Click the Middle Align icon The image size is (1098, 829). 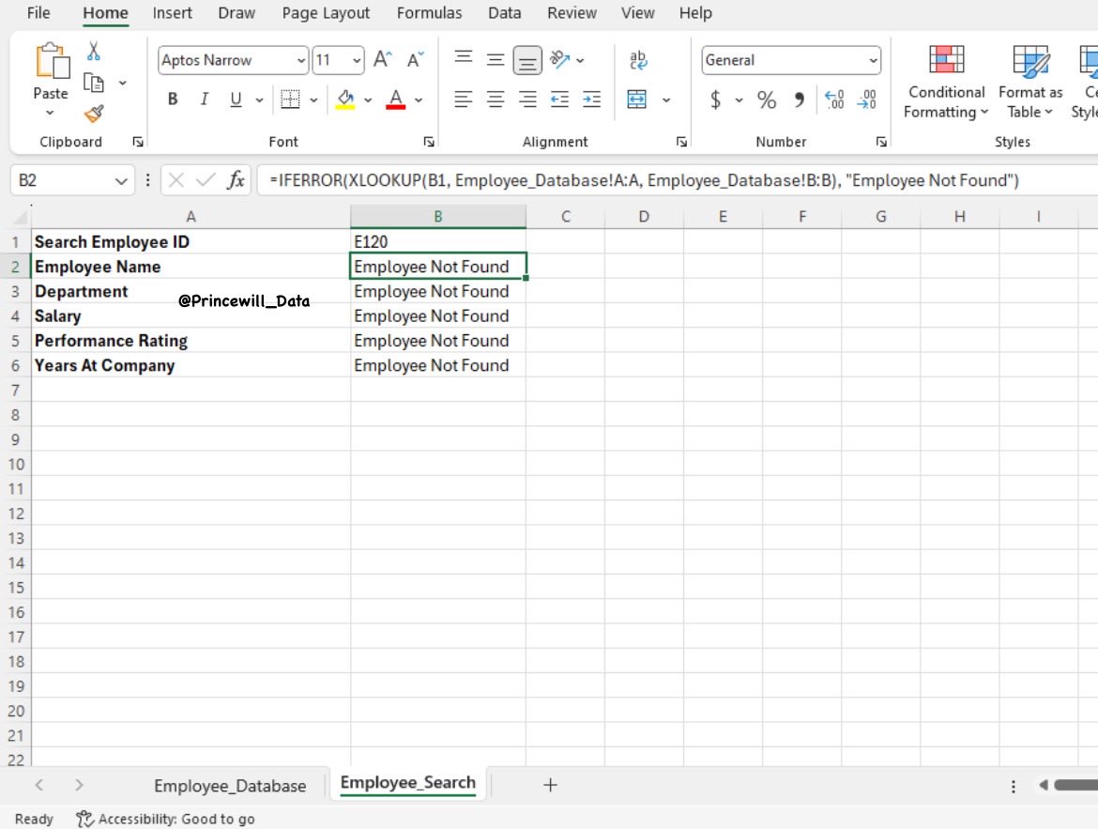[496, 59]
